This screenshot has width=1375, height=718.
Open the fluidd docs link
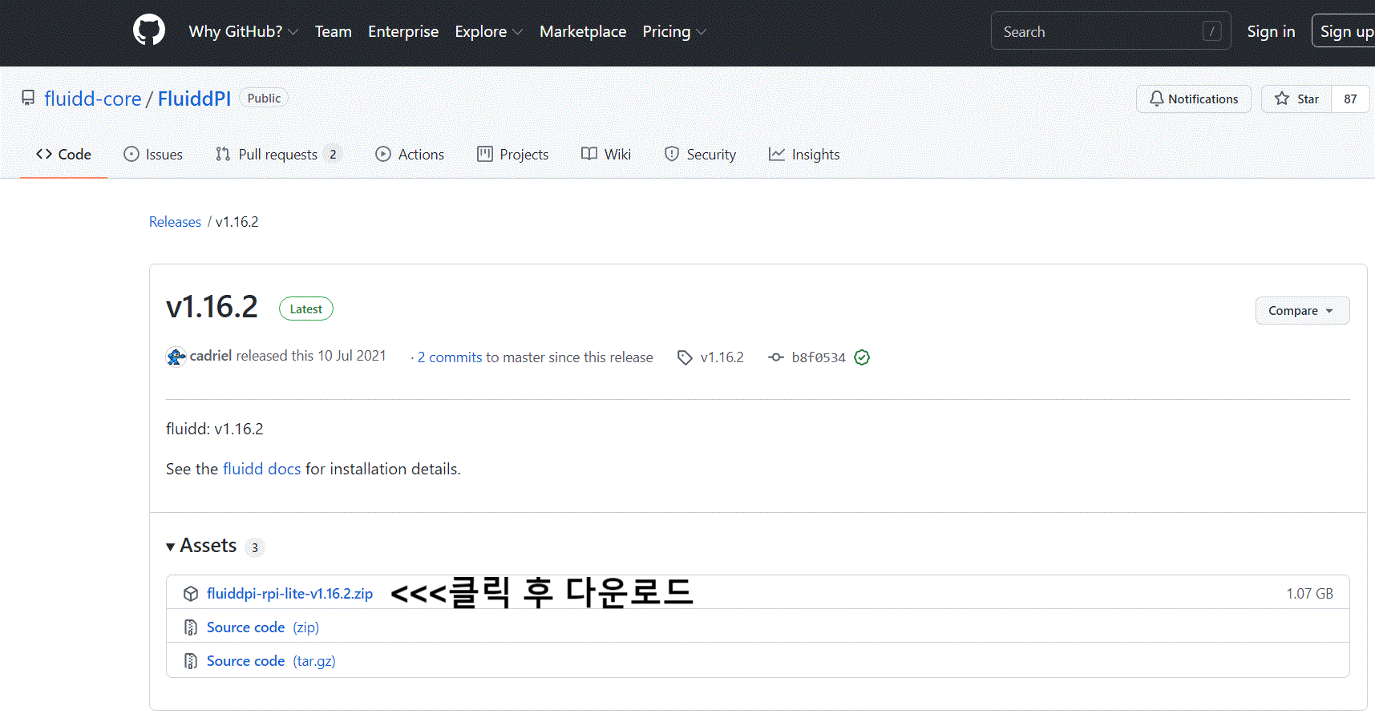(261, 469)
